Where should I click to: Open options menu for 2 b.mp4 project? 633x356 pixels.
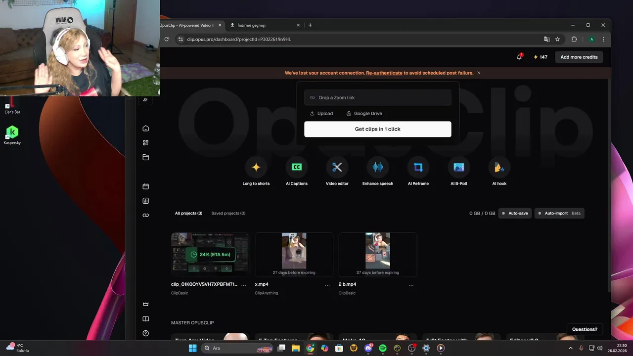(411, 285)
